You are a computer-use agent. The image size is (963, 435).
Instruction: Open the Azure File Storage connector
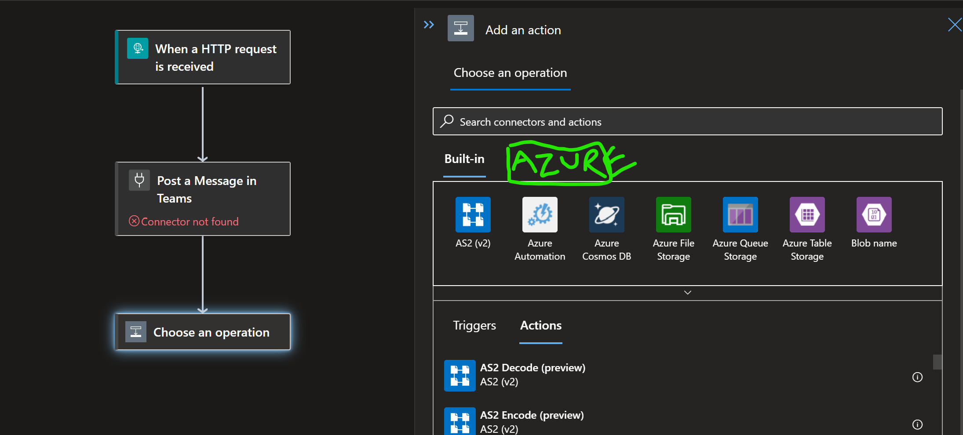tap(673, 215)
